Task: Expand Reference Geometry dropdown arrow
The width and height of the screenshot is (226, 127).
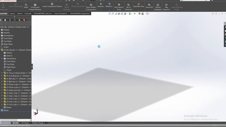Action: [x=109, y=10]
